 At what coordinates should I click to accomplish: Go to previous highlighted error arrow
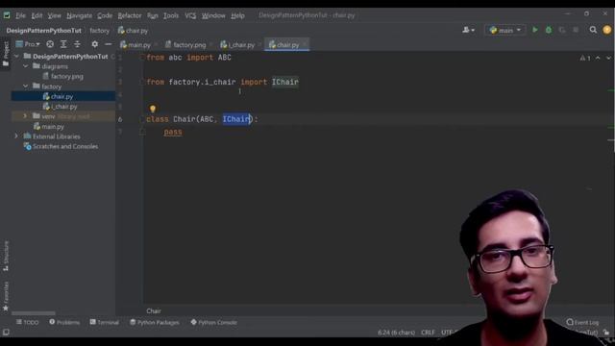(x=598, y=58)
